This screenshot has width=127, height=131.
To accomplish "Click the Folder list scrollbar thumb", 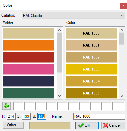I will tap(60, 53).
